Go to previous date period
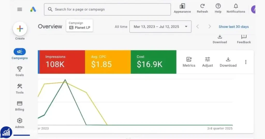The width and height of the screenshot is (265, 139). point(197,27)
